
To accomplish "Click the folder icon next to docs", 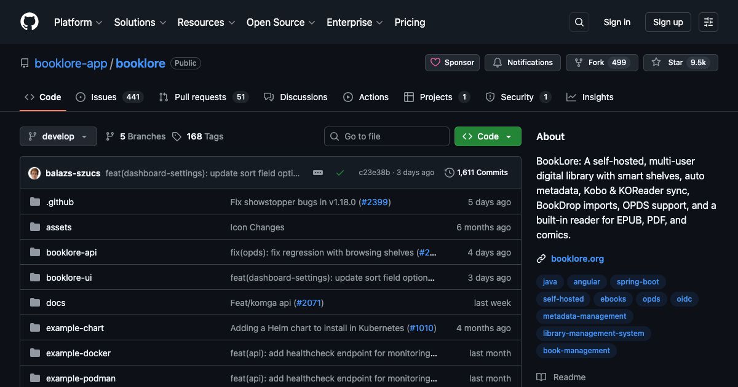I will pos(35,302).
